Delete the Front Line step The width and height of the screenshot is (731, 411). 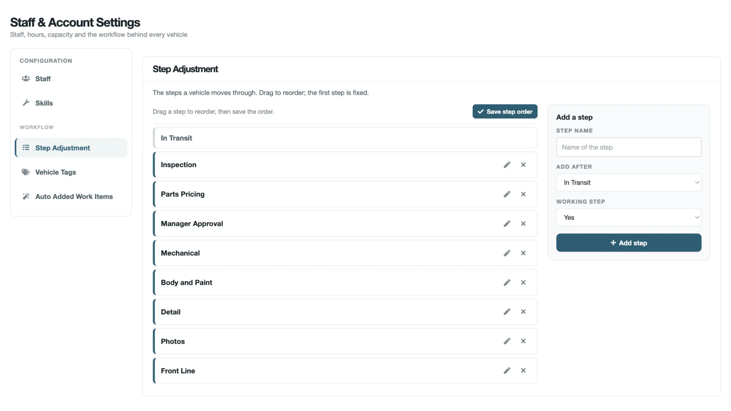(x=523, y=371)
